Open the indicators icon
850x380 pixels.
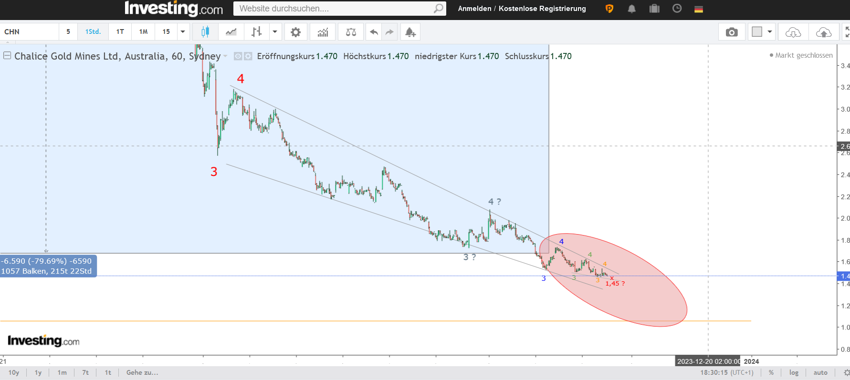tap(323, 32)
